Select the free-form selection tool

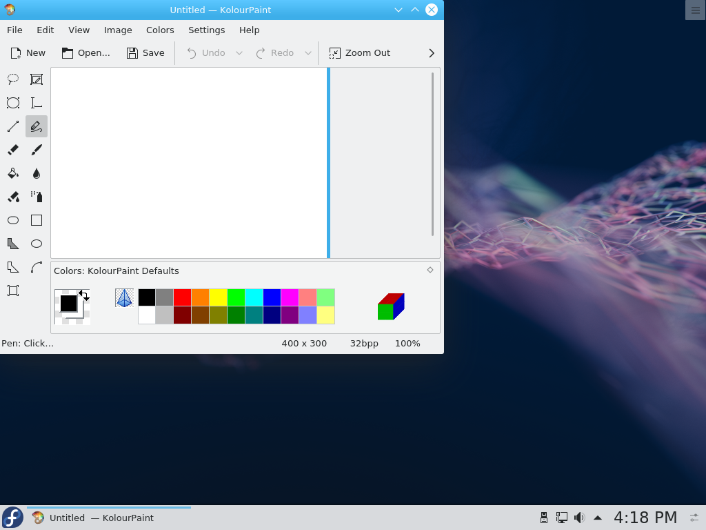(x=13, y=79)
